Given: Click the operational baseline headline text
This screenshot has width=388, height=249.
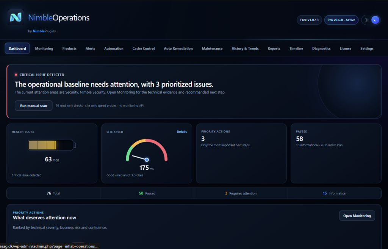Looking at the screenshot, I should [x=114, y=85].
